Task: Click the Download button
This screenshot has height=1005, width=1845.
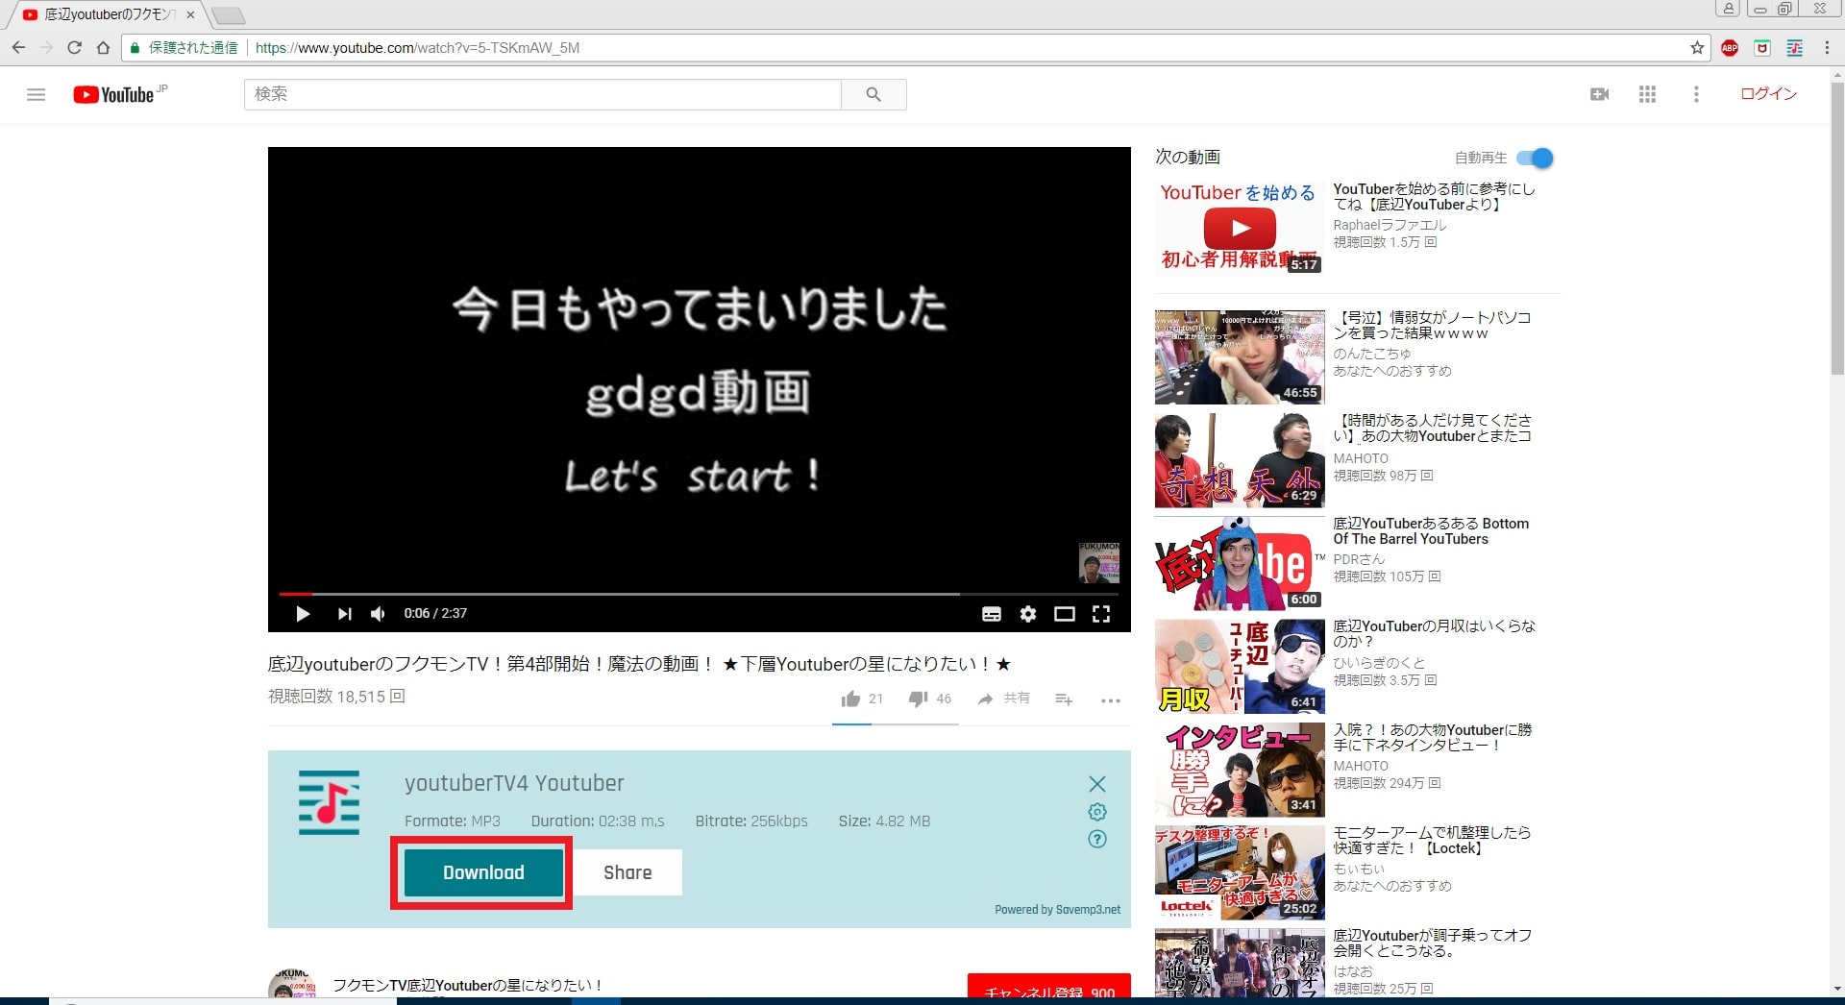Action: tap(483, 872)
